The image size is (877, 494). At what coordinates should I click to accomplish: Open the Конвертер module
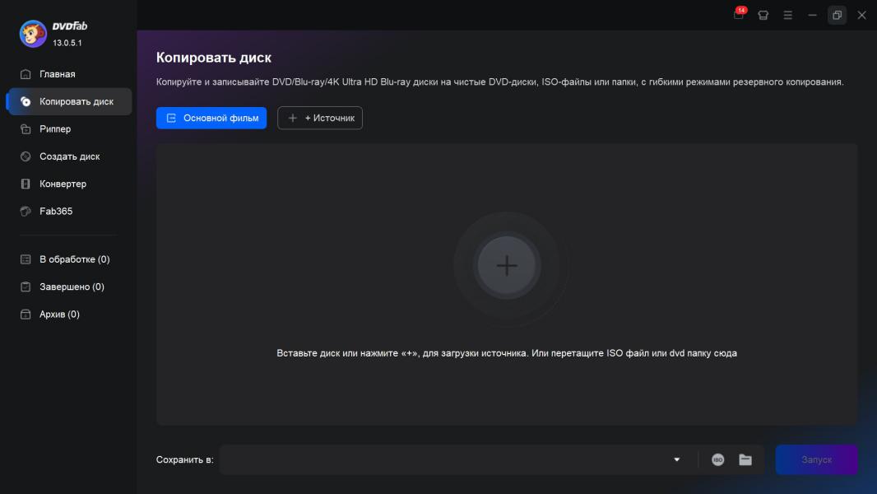63,184
